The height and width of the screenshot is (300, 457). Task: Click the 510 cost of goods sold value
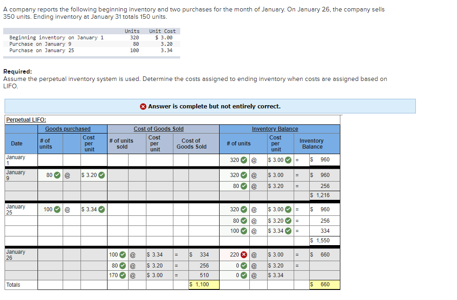coord(204,275)
